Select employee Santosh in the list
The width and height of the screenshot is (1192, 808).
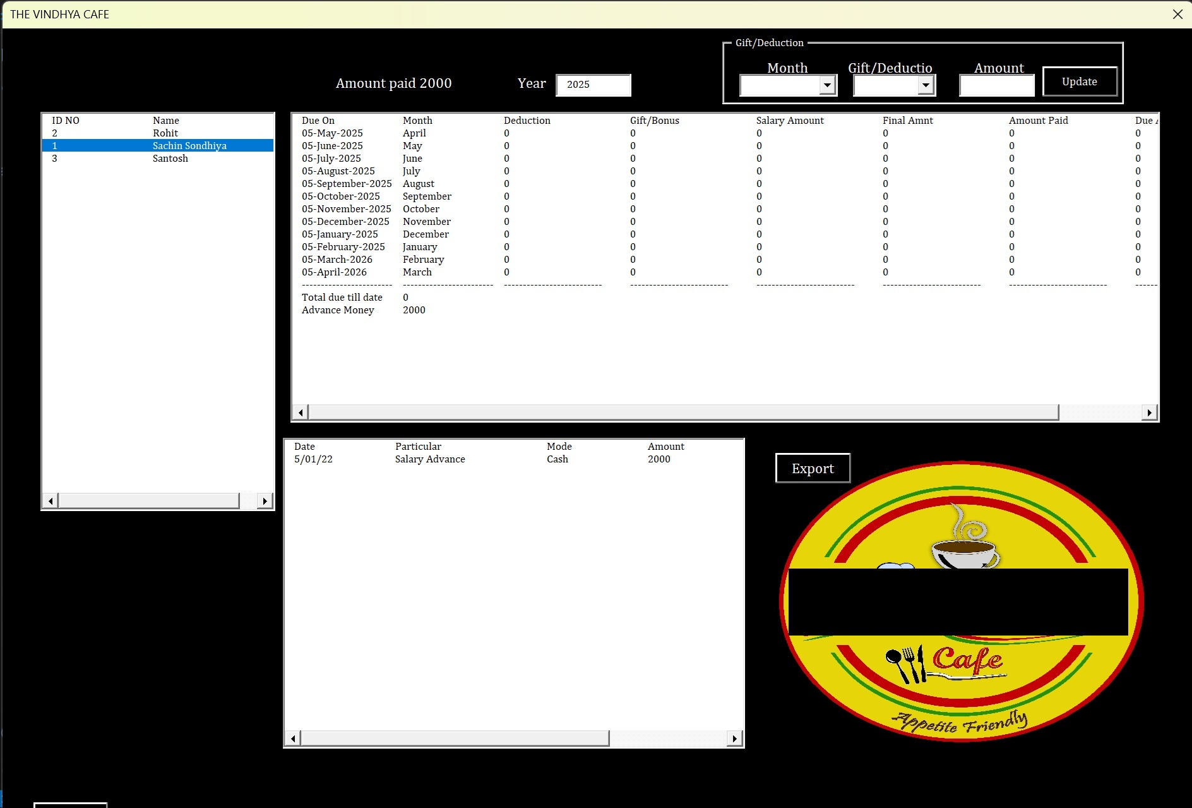[170, 158]
